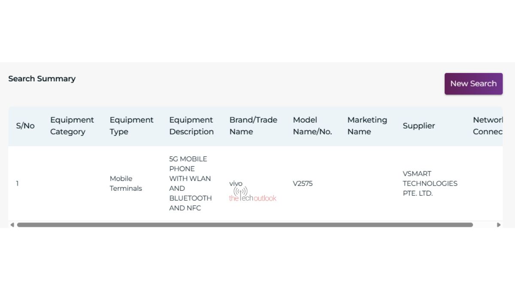This screenshot has height=290, width=515.
Task: Click the Equipment Description column header
Action: [x=191, y=126]
